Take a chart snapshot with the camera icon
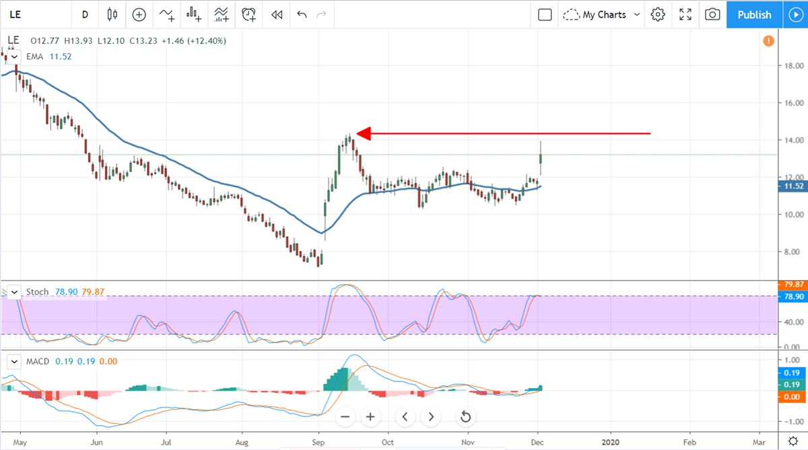Screen dimensions: 808x450 (x=712, y=14)
